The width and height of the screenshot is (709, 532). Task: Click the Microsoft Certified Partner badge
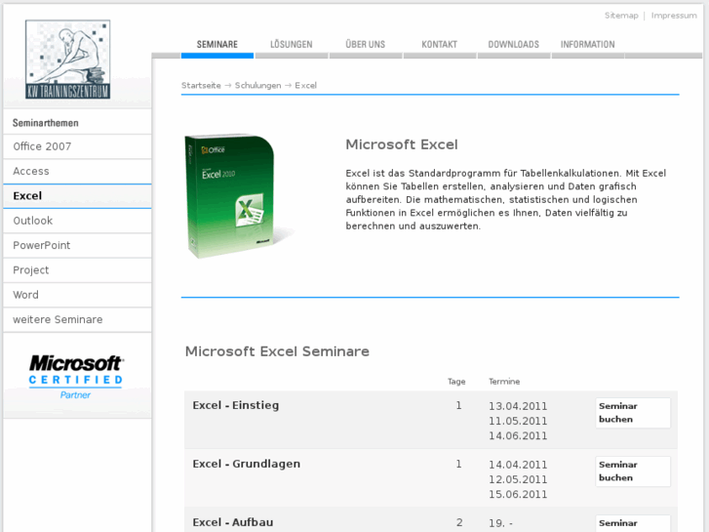(75, 377)
